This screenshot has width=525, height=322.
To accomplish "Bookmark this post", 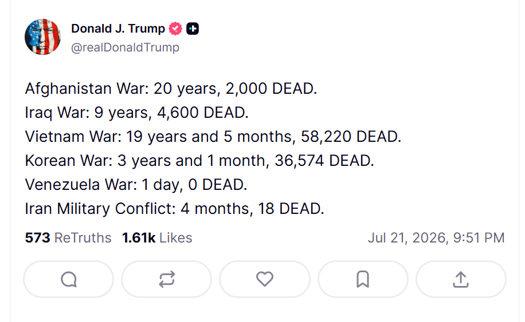I will [x=363, y=279].
